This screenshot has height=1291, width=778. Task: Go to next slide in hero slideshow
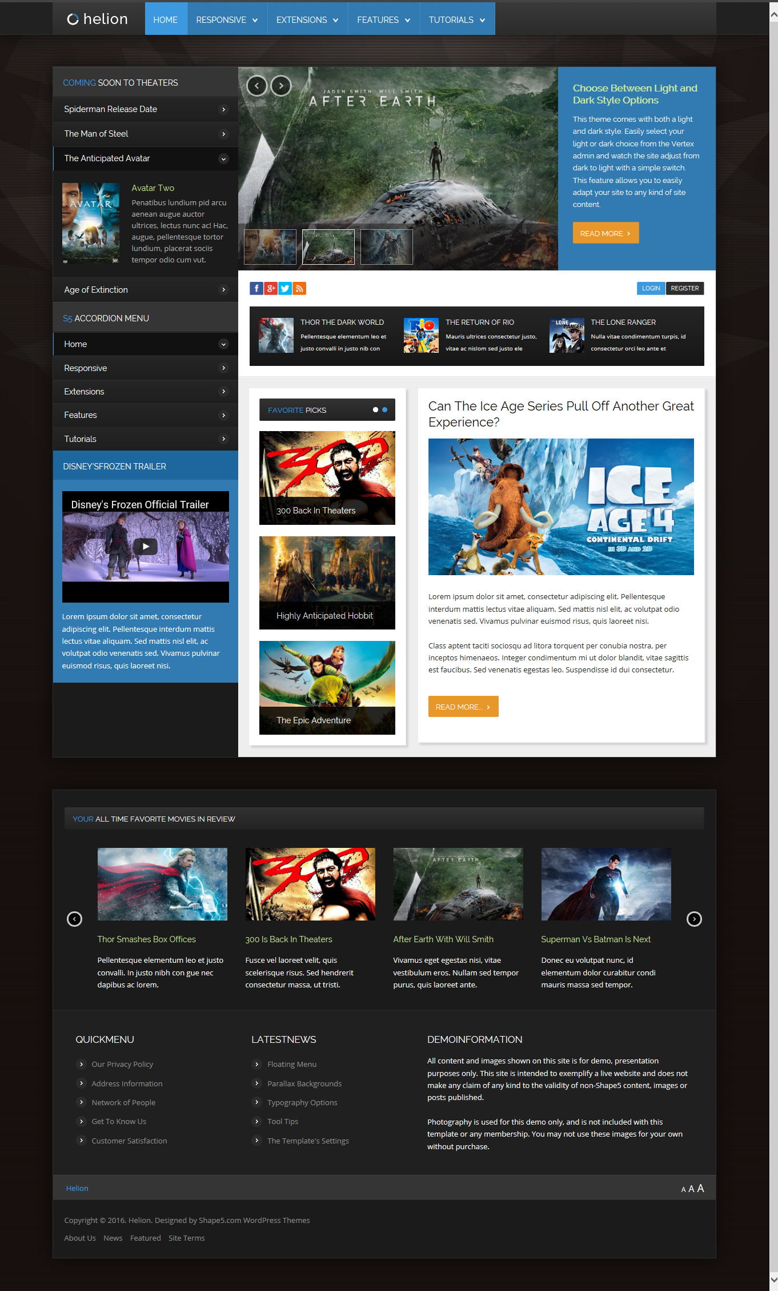coord(281,86)
